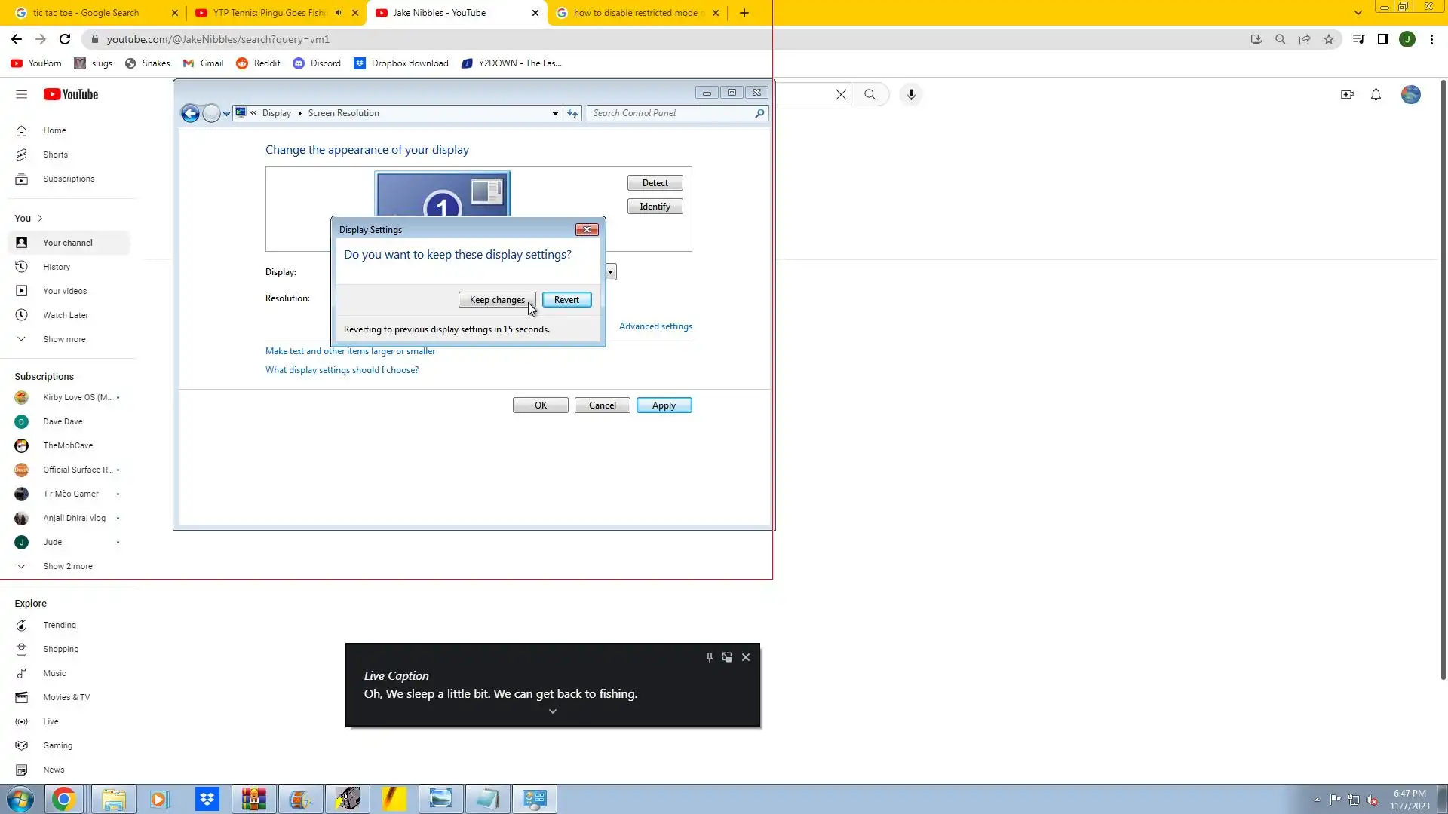Click the Shorts sidebar icon
Viewport: 1448px width, 814px height.
tap(21, 155)
